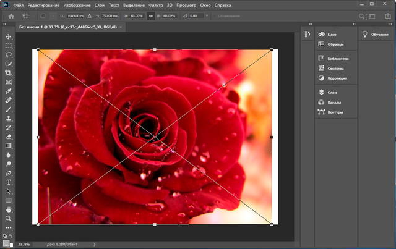Select the Zoom magnifier tool
Viewport: 396px width, 249px height.
click(9, 219)
